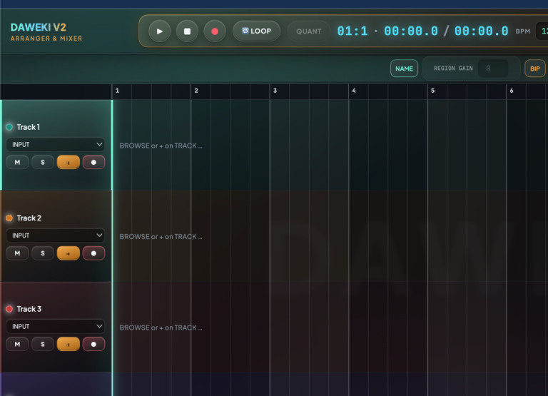Click bar 2 marker on timeline ruler
Viewport: 548px width, 396px height.
196,91
